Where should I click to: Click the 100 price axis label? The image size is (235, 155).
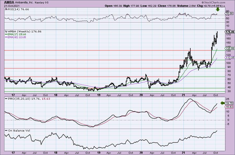coord(228,63)
